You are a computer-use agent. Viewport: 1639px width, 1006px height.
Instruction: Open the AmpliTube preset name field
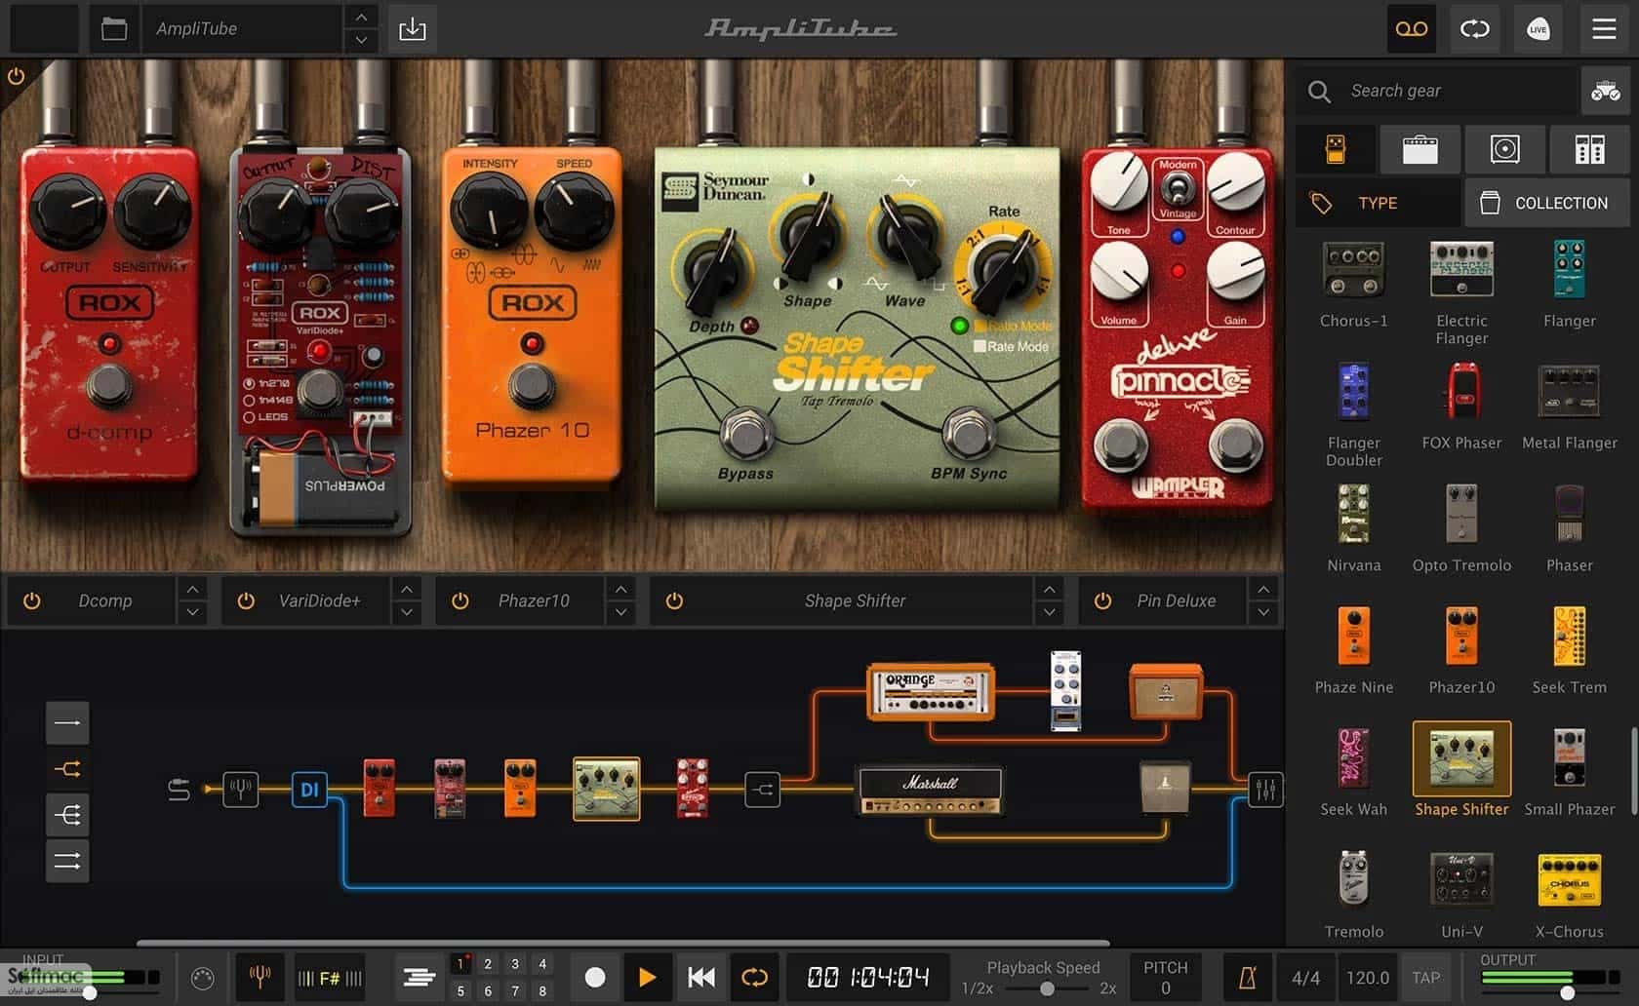coord(242,29)
